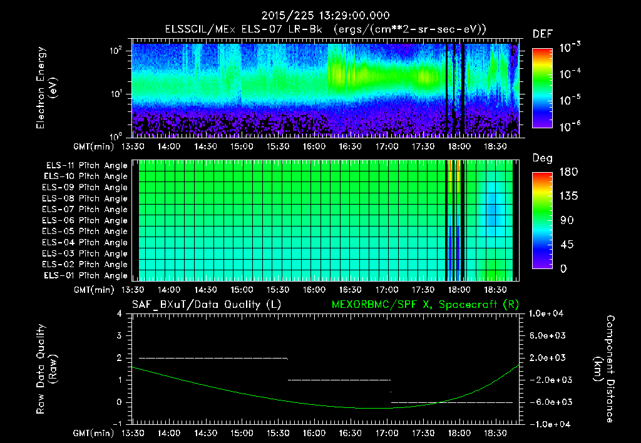The image size is (641, 443).
Task: Click the 15:00 time label under bottom plot
Action: pyautogui.click(x=241, y=433)
